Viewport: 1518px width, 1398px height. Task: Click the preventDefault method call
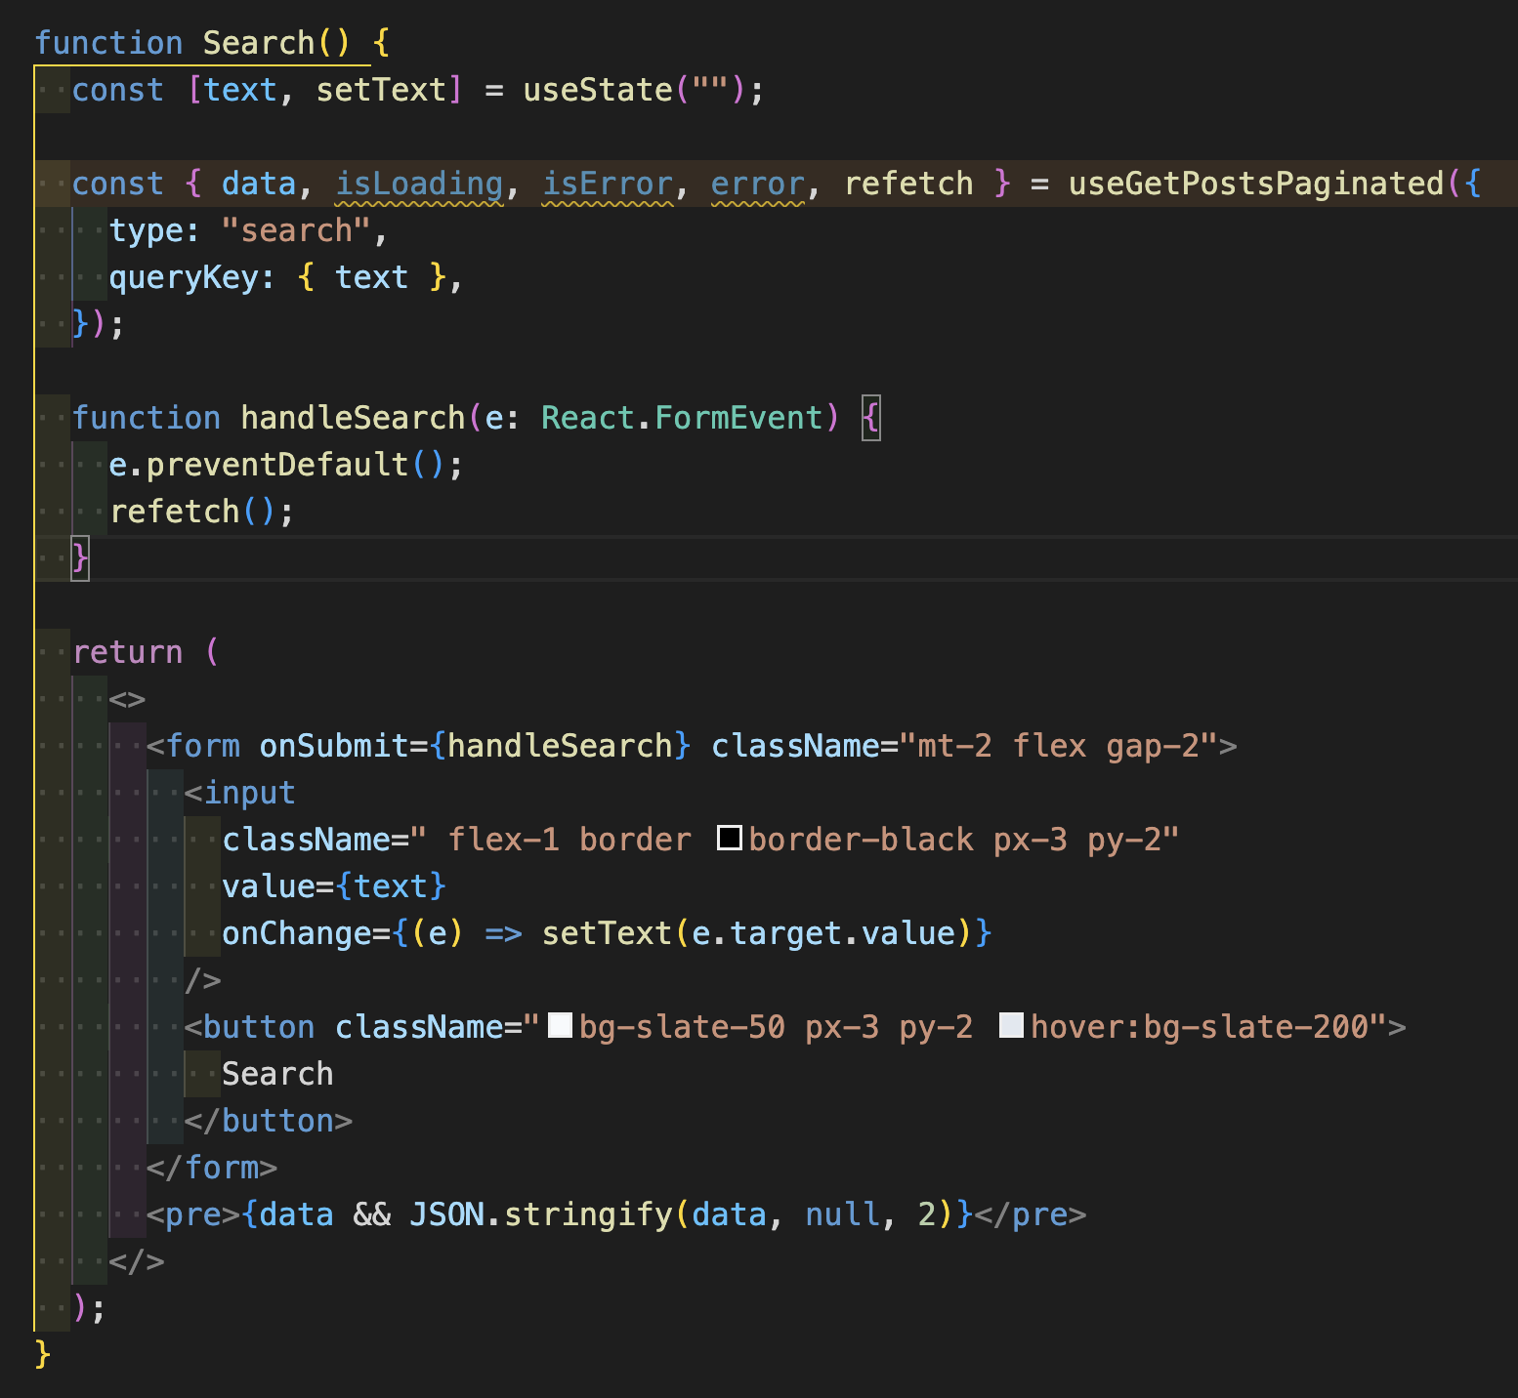pos(277,465)
